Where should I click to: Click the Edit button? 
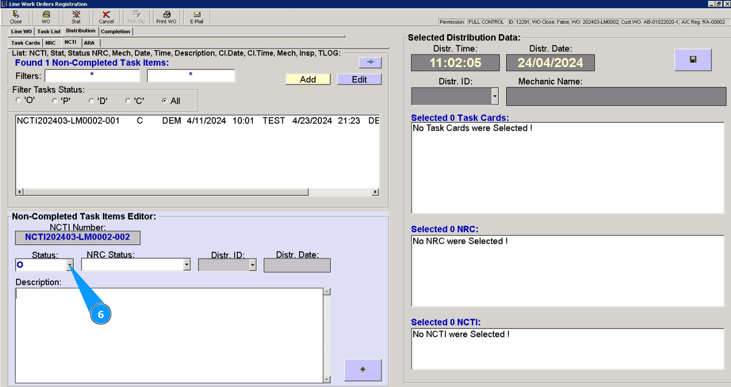click(359, 79)
